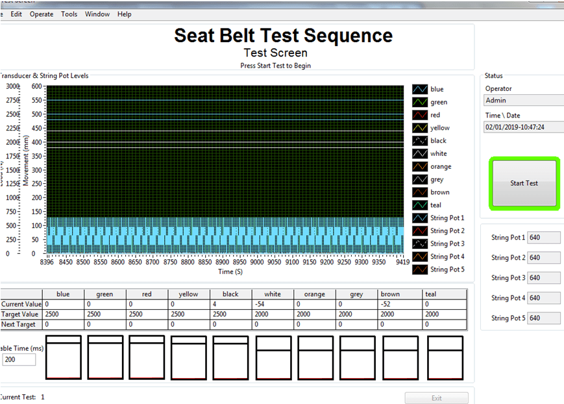
Task: Click the String Pot 3 legend icon
Action: click(420, 244)
